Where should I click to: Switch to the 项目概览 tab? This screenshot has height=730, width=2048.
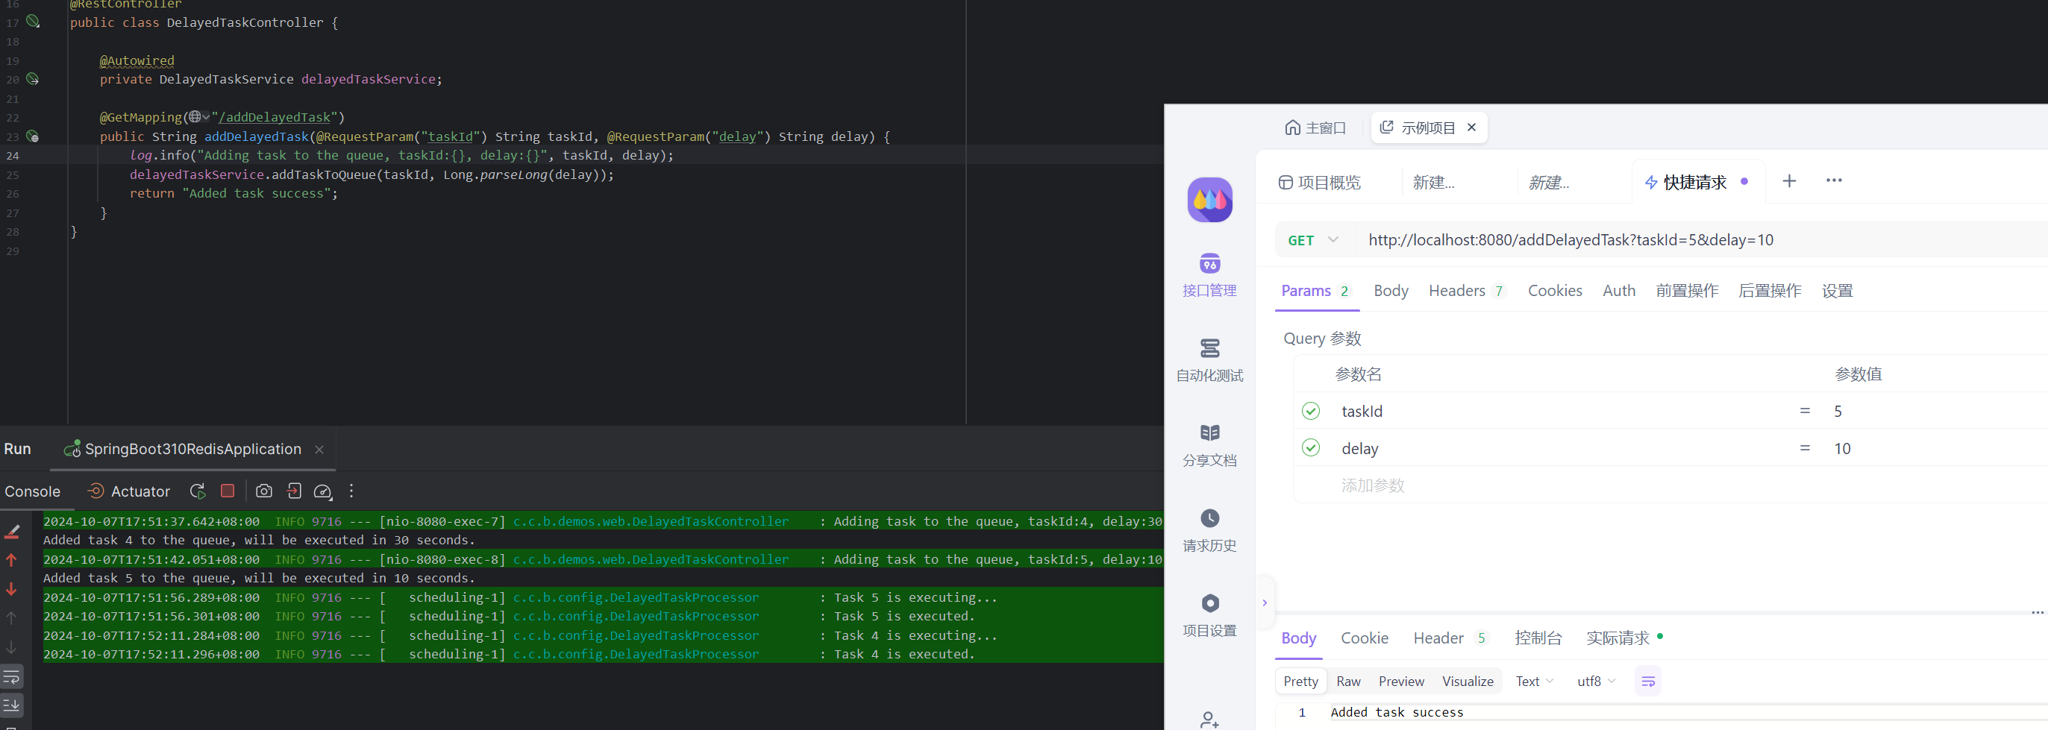click(x=1319, y=182)
